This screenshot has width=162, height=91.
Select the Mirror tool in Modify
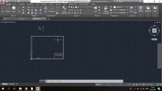coord(32,10)
